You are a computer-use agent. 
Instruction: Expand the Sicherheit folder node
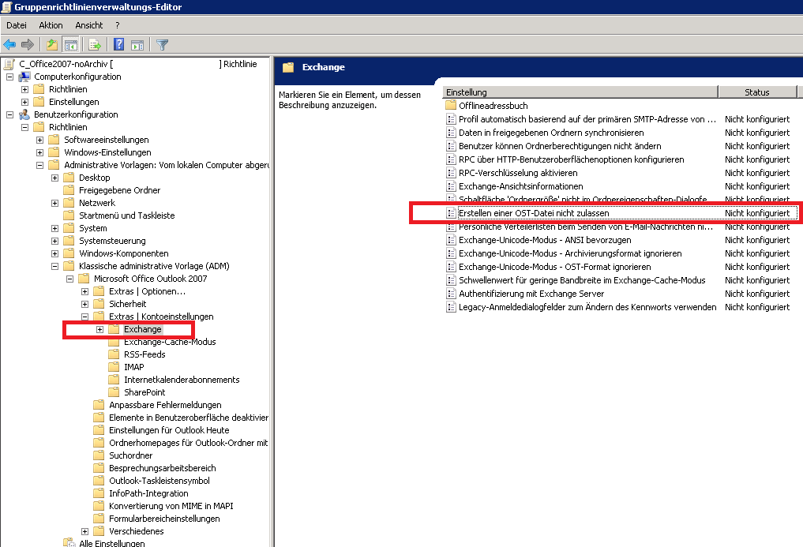(x=85, y=304)
